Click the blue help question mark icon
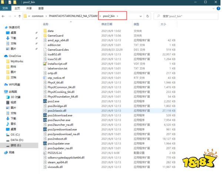The height and width of the screenshot is (174, 222). (218, 8)
